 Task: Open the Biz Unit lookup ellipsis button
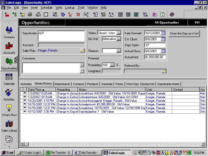pyautogui.click(x=119, y=39)
